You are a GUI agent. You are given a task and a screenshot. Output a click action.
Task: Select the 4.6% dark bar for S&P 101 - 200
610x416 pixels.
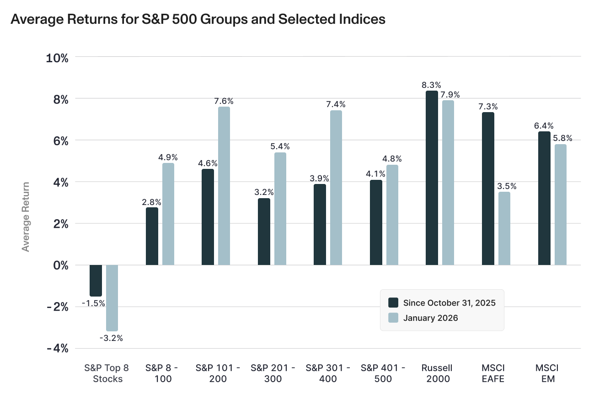point(208,217)
